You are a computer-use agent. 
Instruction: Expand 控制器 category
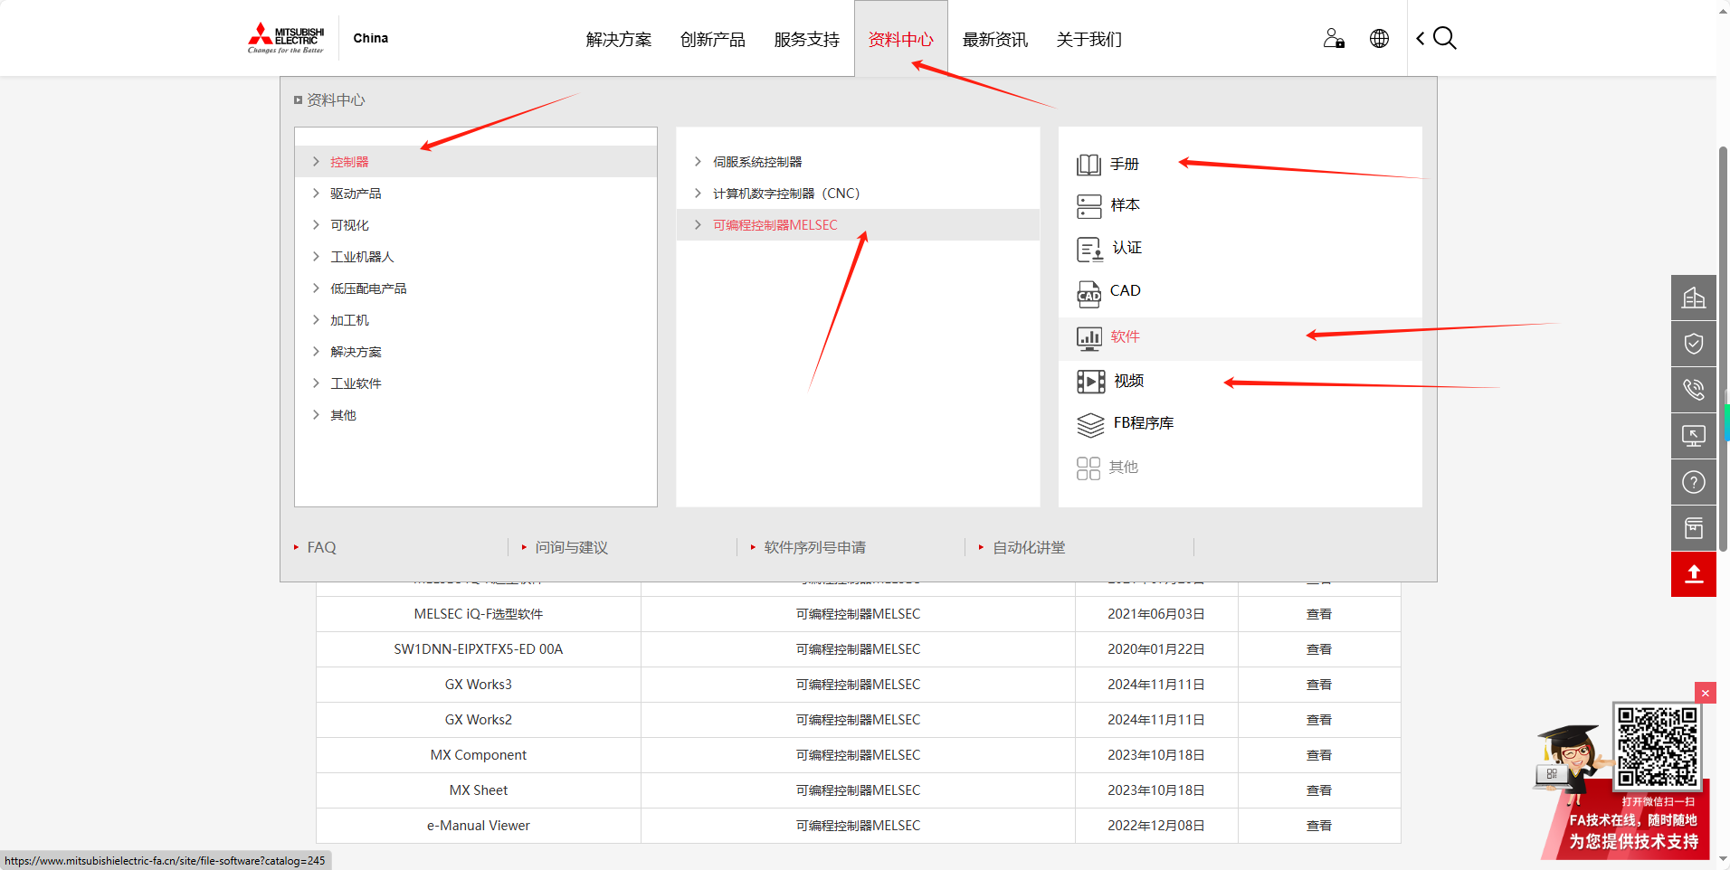point(476,162)
